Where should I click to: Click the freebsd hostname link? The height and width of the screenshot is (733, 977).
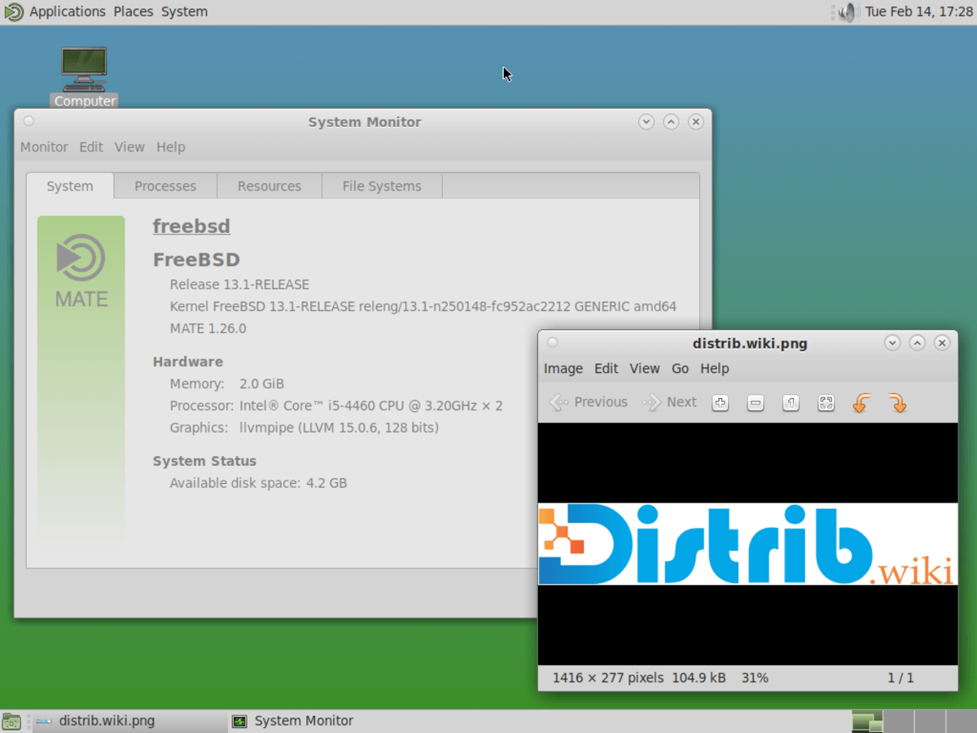click(x=191, y=226)
